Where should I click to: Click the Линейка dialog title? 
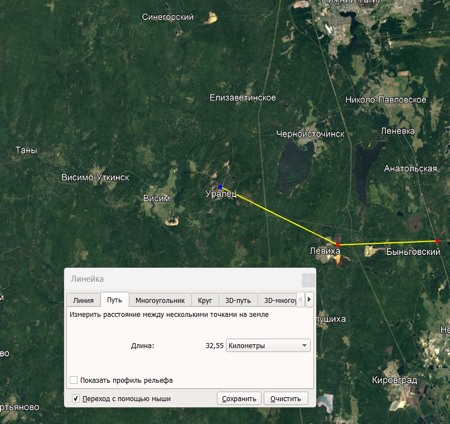87,279
